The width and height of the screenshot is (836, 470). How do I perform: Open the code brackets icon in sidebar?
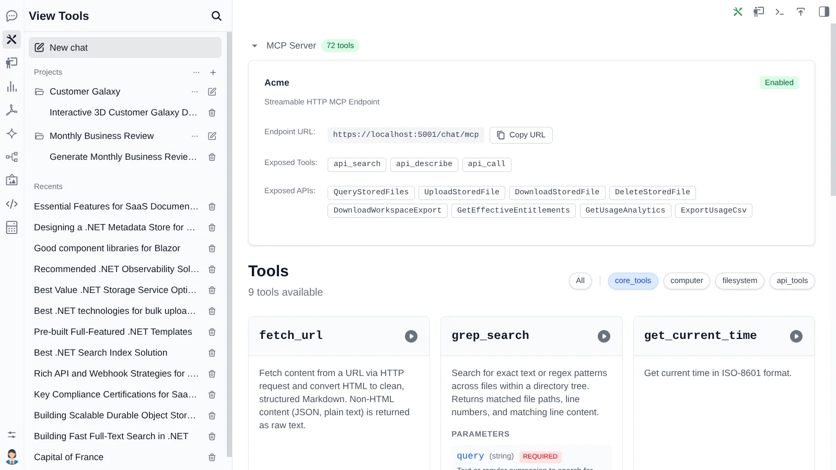coord(11,204)
